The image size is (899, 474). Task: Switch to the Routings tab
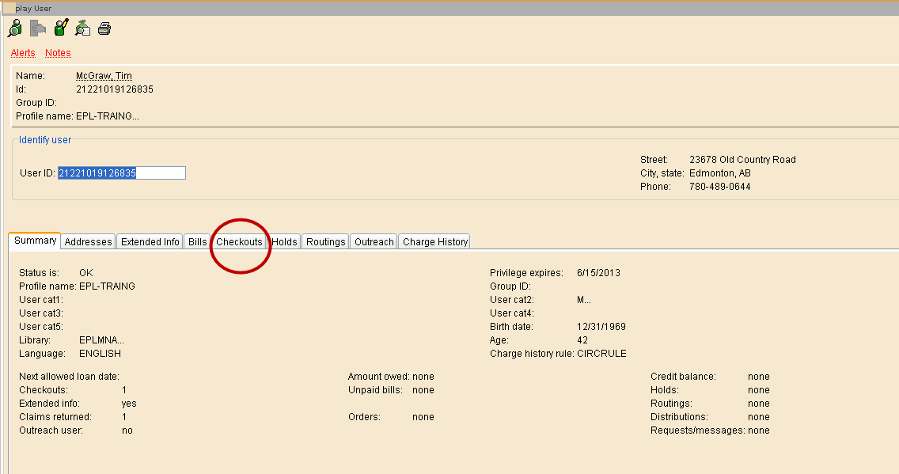[324, 241]
